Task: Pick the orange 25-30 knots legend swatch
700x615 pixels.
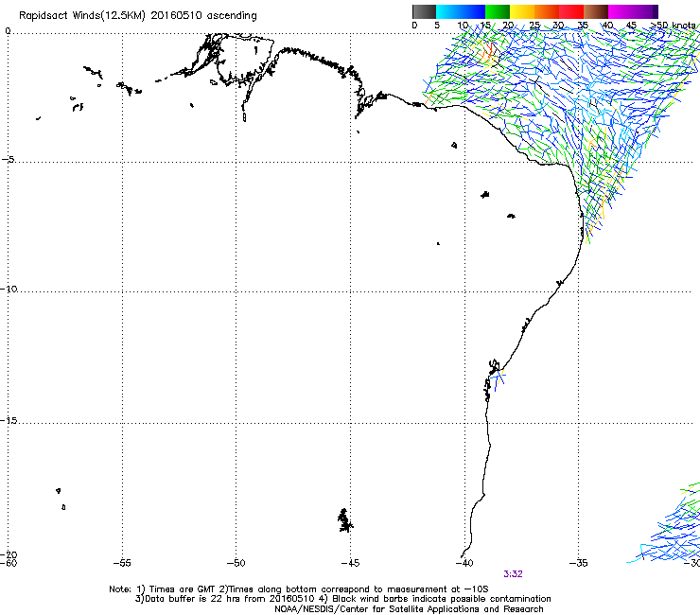Action: click(547, 11)
